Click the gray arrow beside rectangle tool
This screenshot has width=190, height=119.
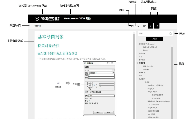(68, 83)
